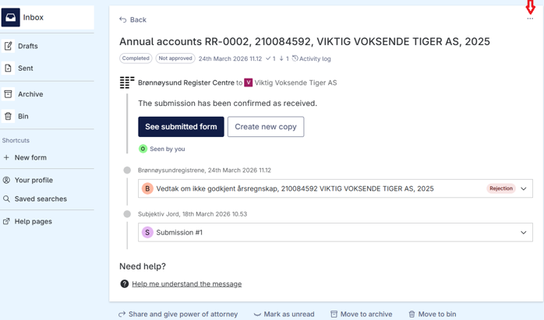Open Help me understand the message link
Screen dimensions: 544x320
pos(186,283)
